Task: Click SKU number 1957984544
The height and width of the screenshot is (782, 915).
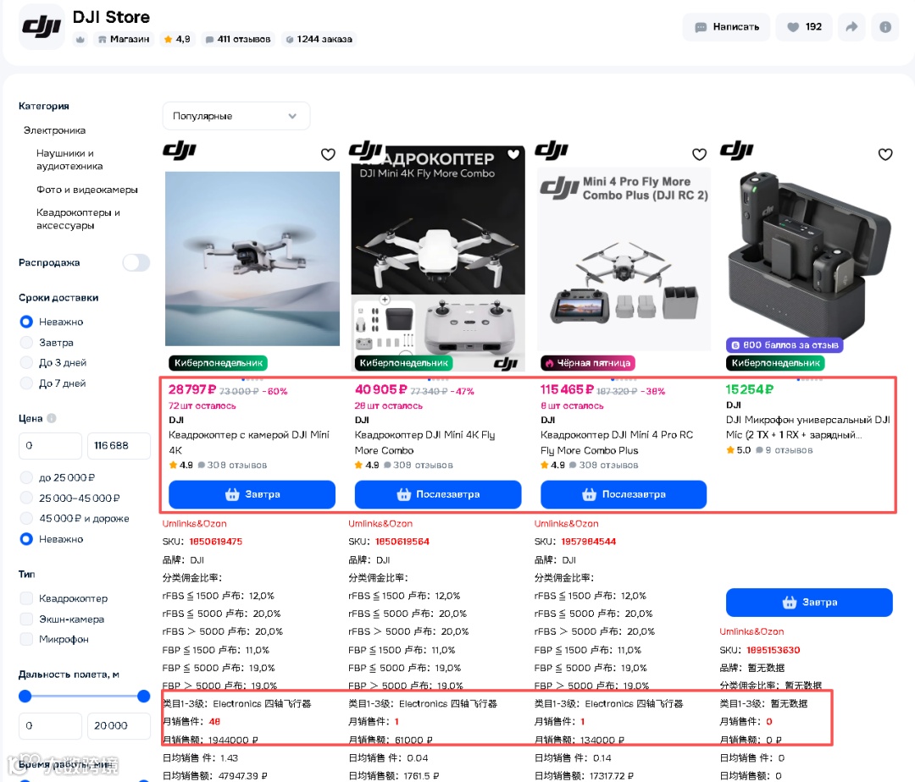Action: click(x=588, y=542)
